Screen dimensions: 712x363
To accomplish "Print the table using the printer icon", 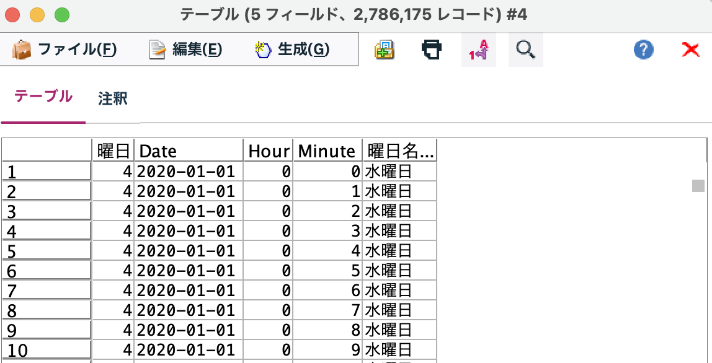I will [432, 49].
